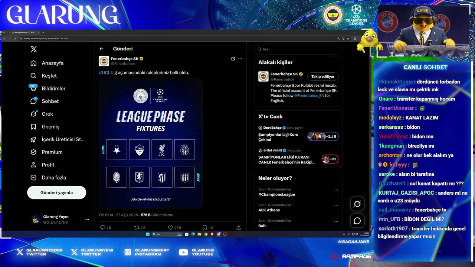The image size is (475, 267).
Task: Open the Profil person icon
Action: [x=33, y=165]
